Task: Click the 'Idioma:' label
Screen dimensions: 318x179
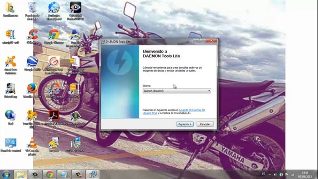Action: [x=147, y=86]
